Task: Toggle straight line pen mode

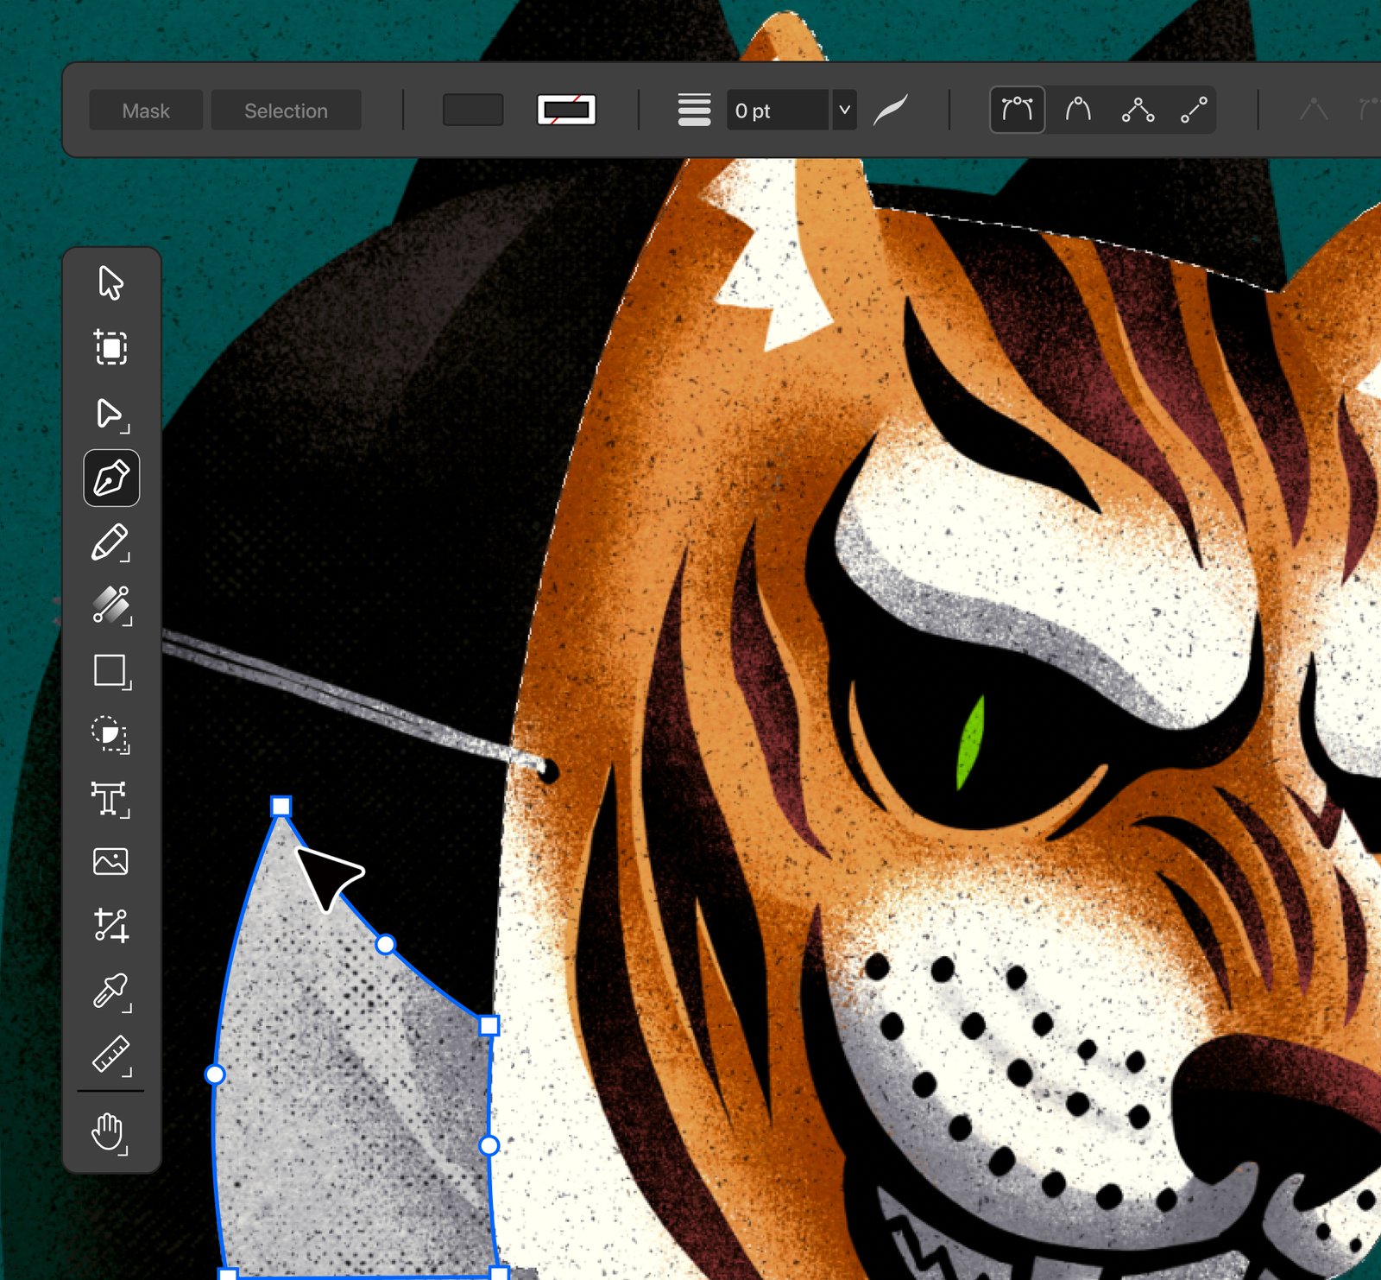Action: coord(1194,110)
